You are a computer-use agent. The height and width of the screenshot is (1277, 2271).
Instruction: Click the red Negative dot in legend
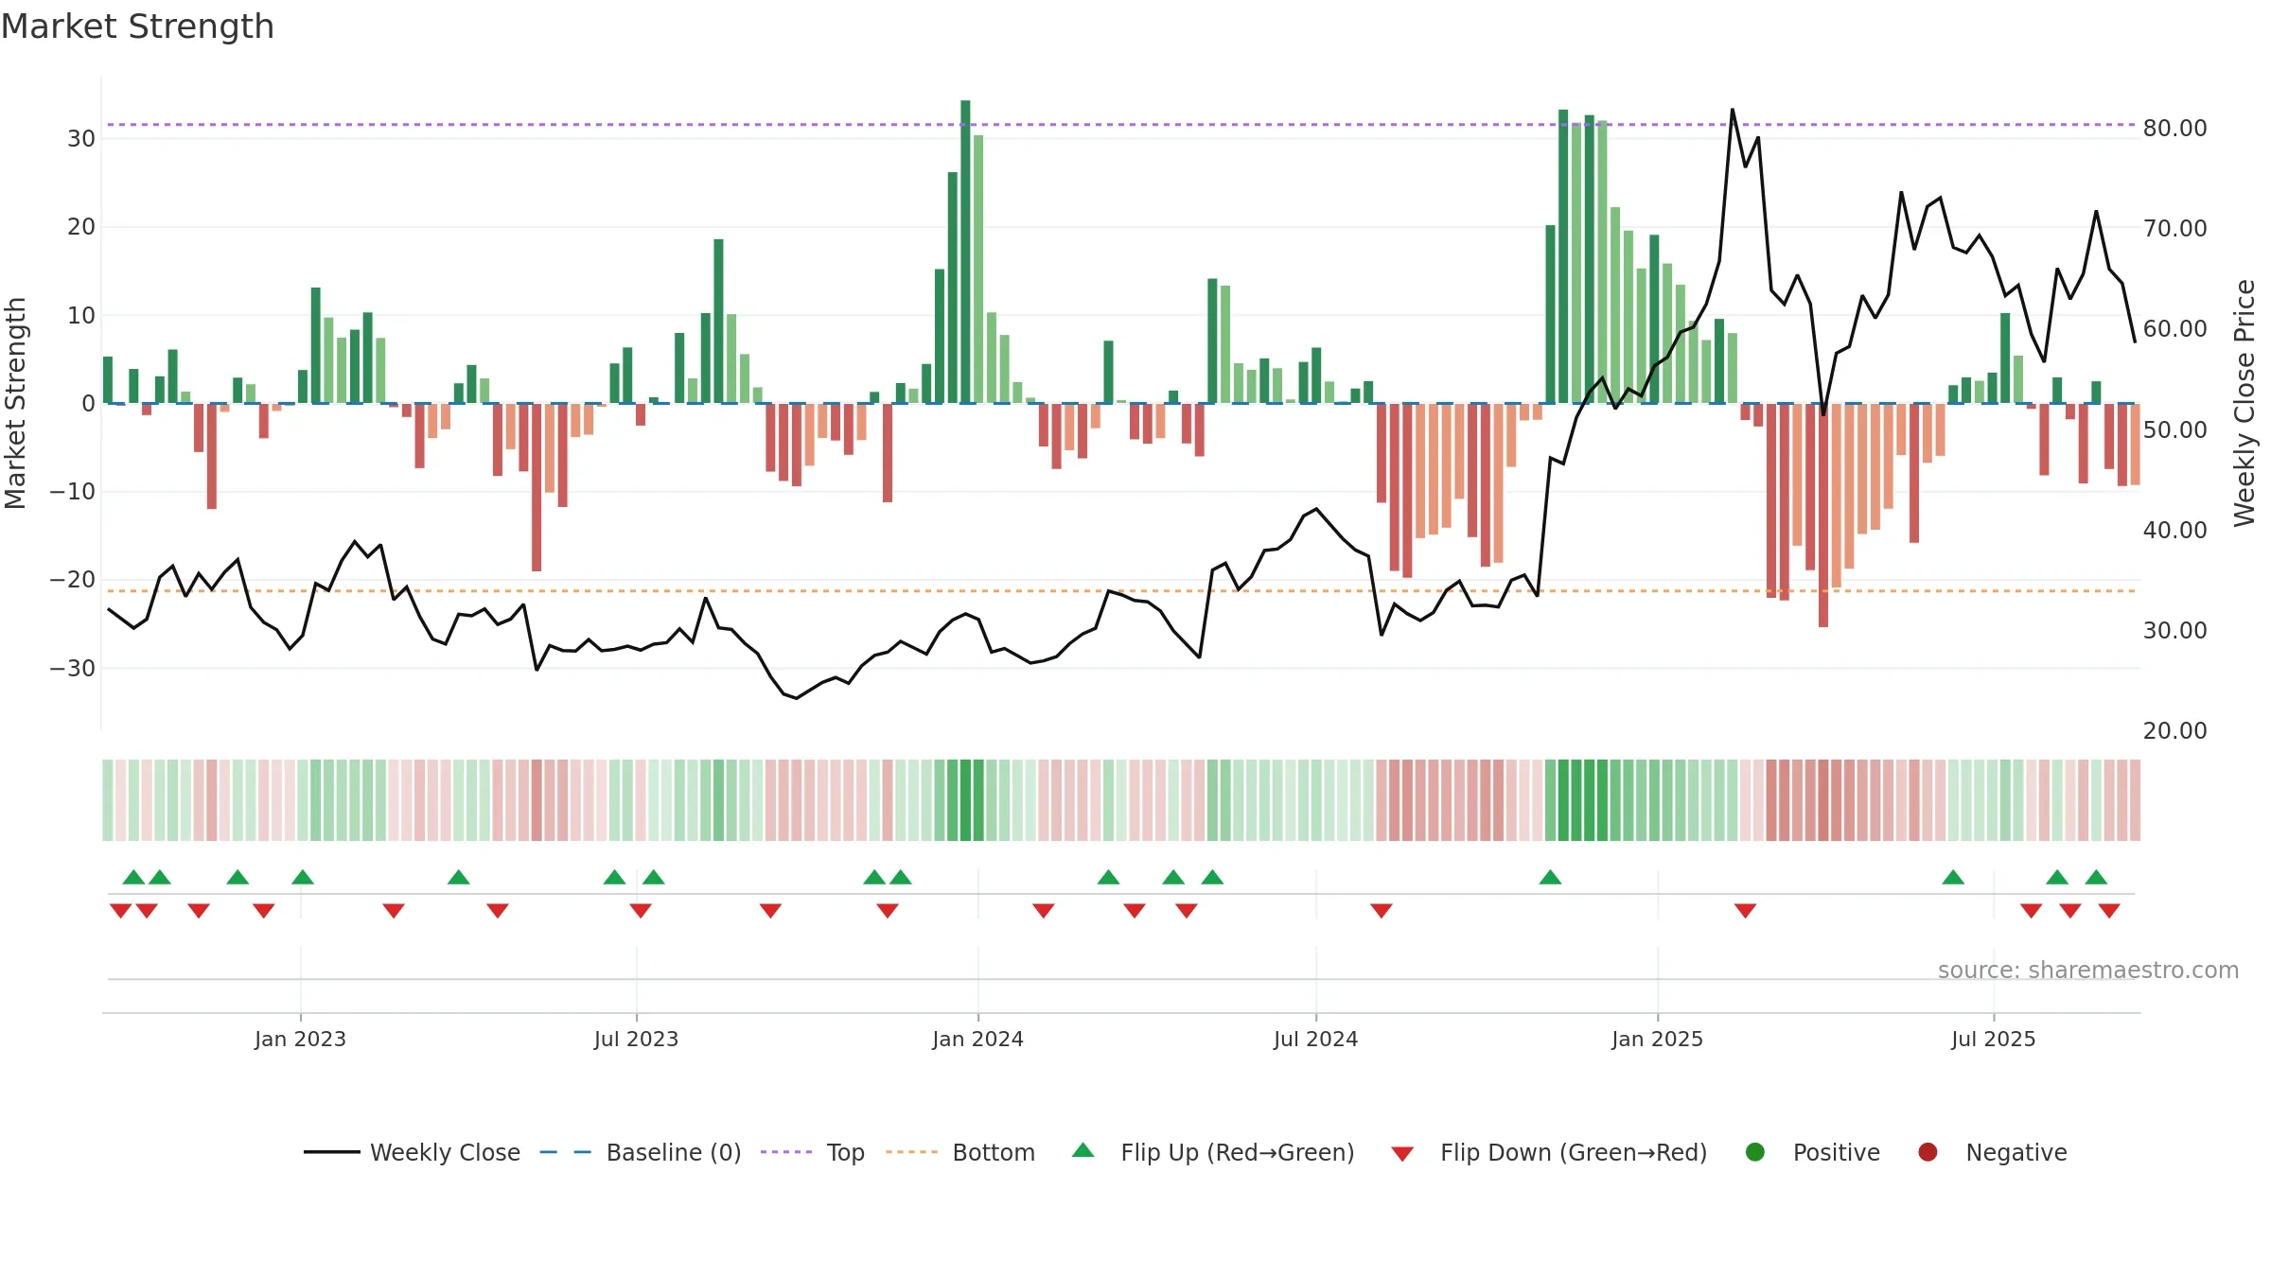click(1928, 1152)
